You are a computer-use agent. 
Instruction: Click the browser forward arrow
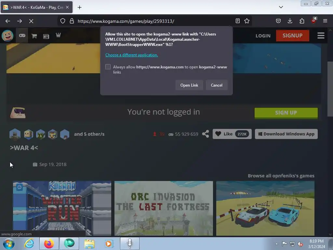(20, 21)
